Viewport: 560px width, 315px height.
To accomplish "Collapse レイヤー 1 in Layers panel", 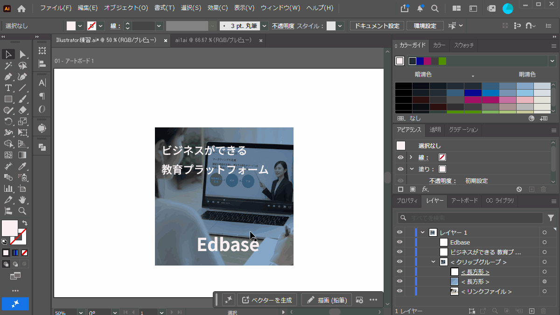I will coord(423,232).
